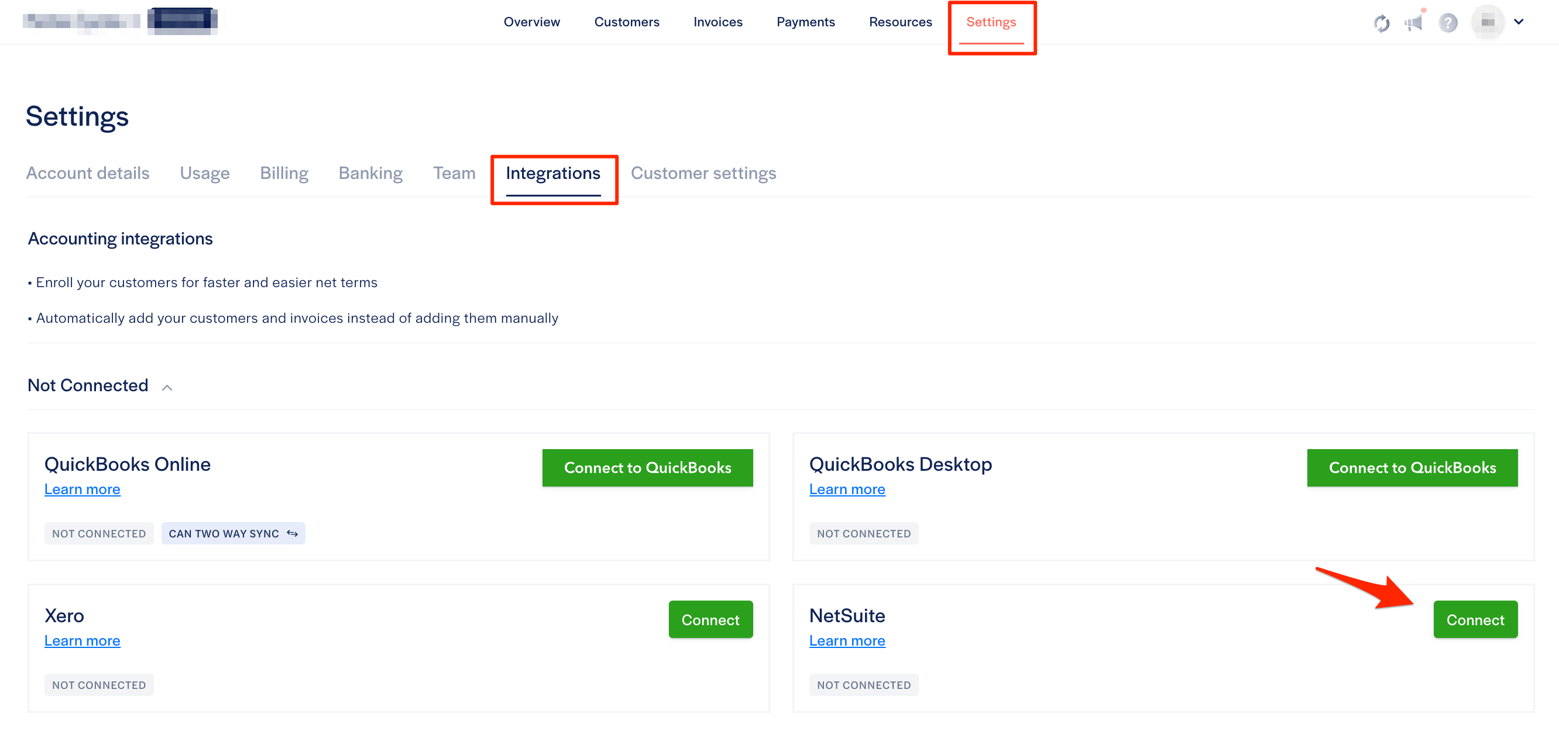Select the Integrations tab
The image size is (1559, 731).
(552, 173)
